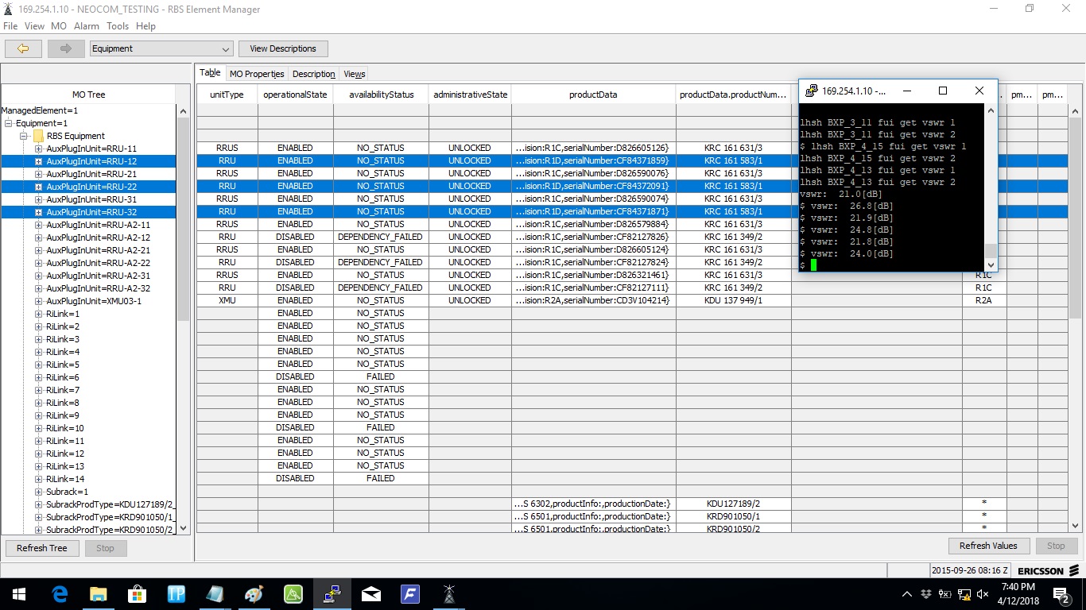The height and width of the screenshot is (610, 1086).
Task: Click the Stop button beside Refresh Values
Action: coord(1056,546)
